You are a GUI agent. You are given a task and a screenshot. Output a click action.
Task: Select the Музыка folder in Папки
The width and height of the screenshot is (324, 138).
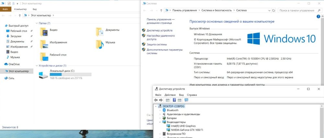pyautogui.click(x=105, y=44)
